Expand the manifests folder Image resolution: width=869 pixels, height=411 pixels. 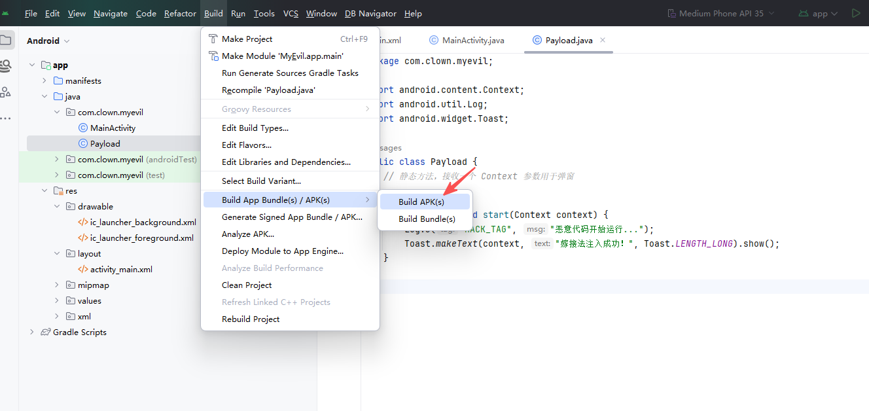44,81
